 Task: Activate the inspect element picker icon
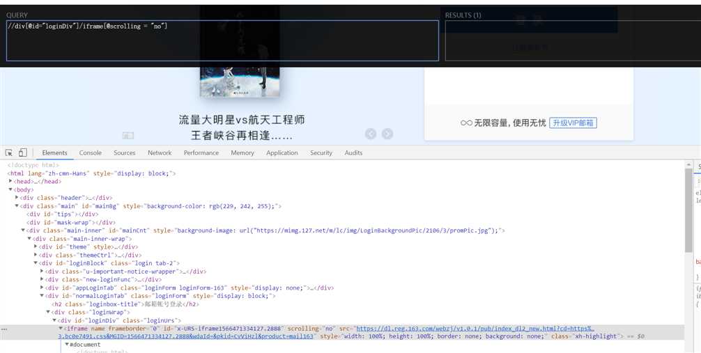[x=9, y=152]
